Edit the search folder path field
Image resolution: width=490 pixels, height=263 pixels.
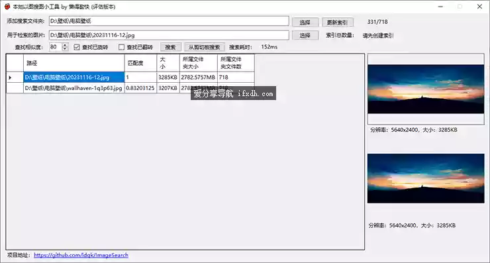point(169,21)
